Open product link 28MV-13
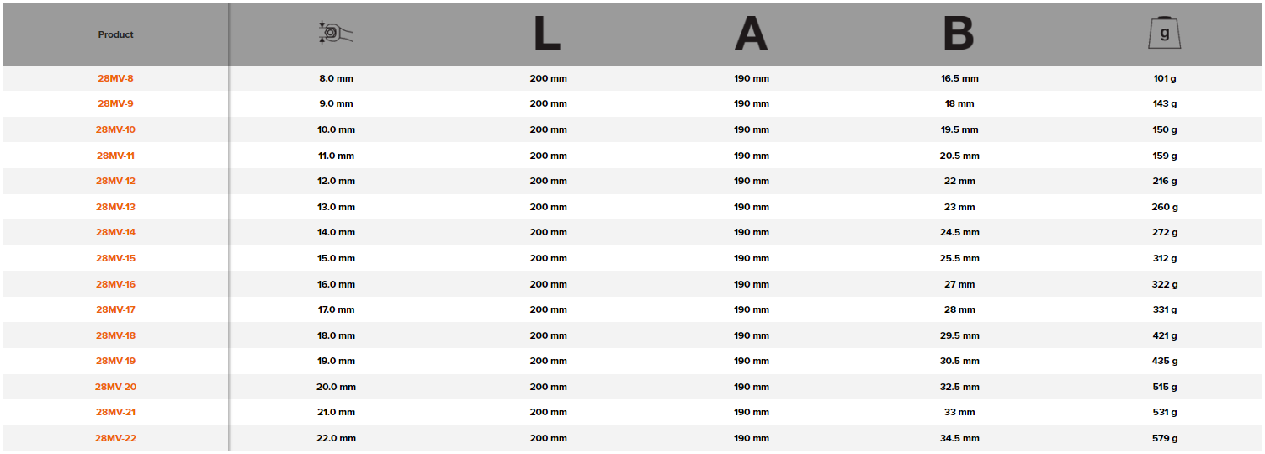1265x454 pixels. 116,207
